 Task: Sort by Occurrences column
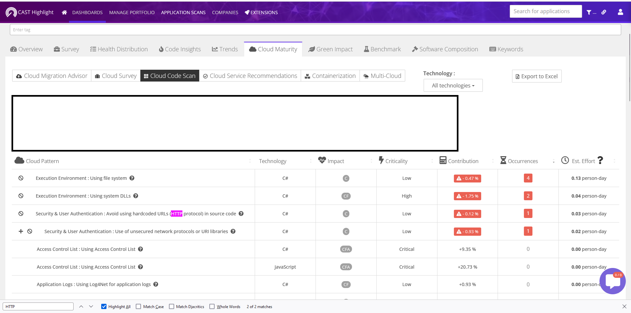click(553, 161)
